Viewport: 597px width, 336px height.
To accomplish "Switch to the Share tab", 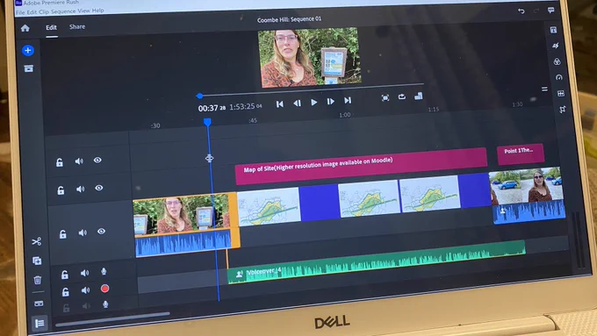I will pyautogui.click(x=77, y=26).
